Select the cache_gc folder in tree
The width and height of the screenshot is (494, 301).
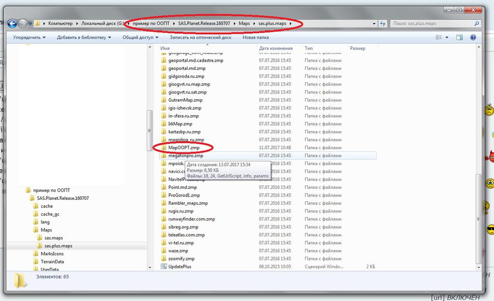pyautogui.click(x=50, y=214)
